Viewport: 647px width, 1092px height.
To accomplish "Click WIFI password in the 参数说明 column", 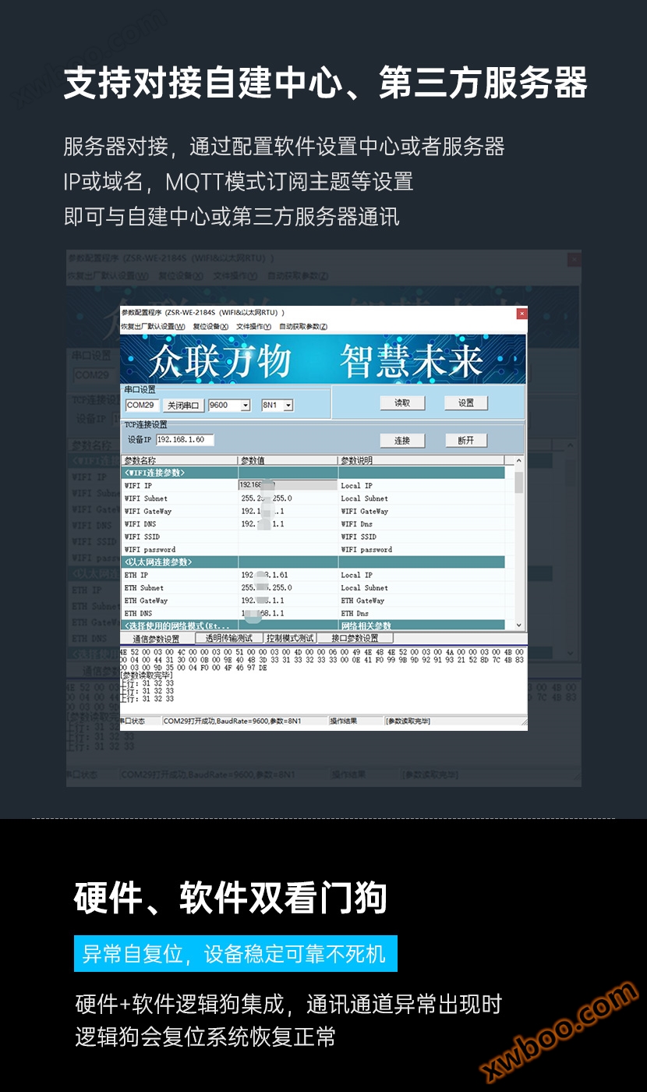I will click(366, 550).
